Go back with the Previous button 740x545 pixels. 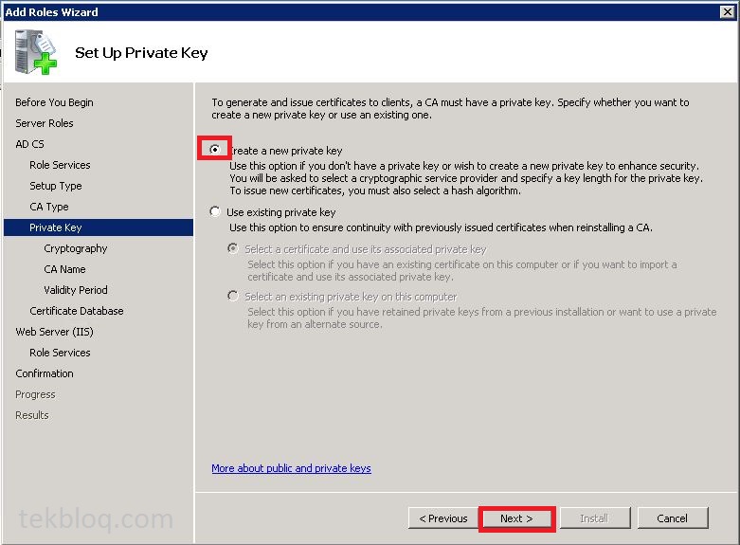(x=443, y=518)
